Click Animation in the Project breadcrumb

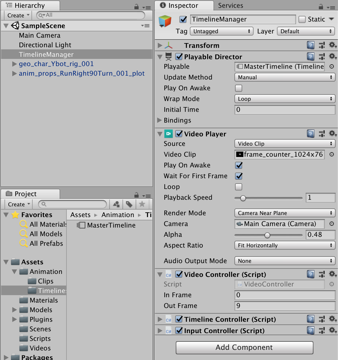[118, 215]
